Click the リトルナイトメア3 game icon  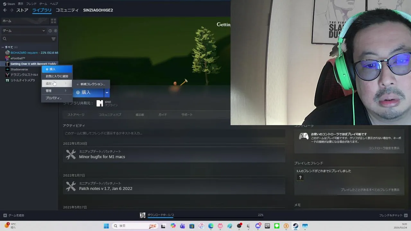tap(7, 80)
